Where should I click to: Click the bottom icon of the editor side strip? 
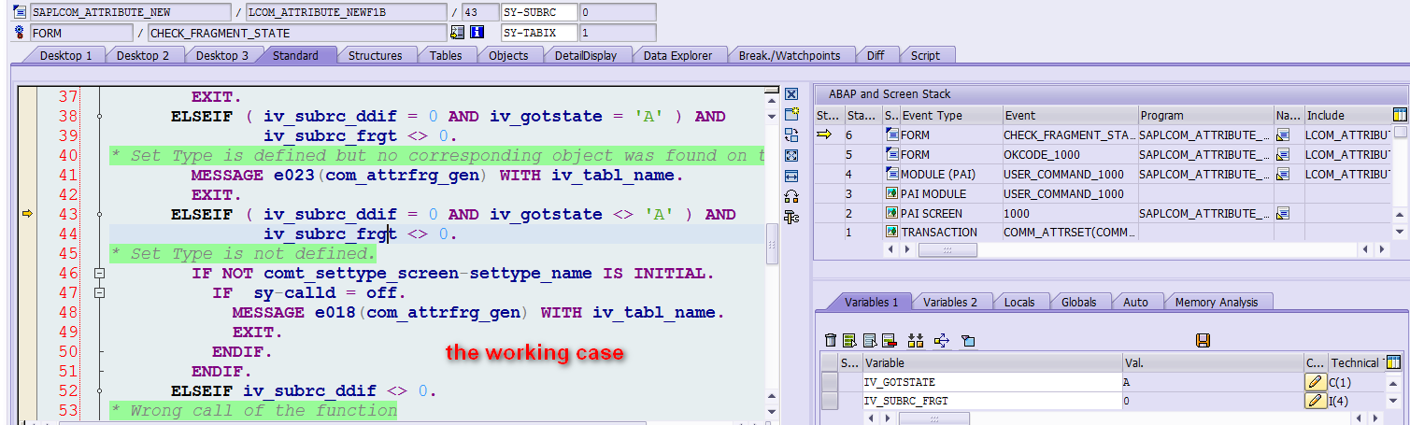click(791, 217)
